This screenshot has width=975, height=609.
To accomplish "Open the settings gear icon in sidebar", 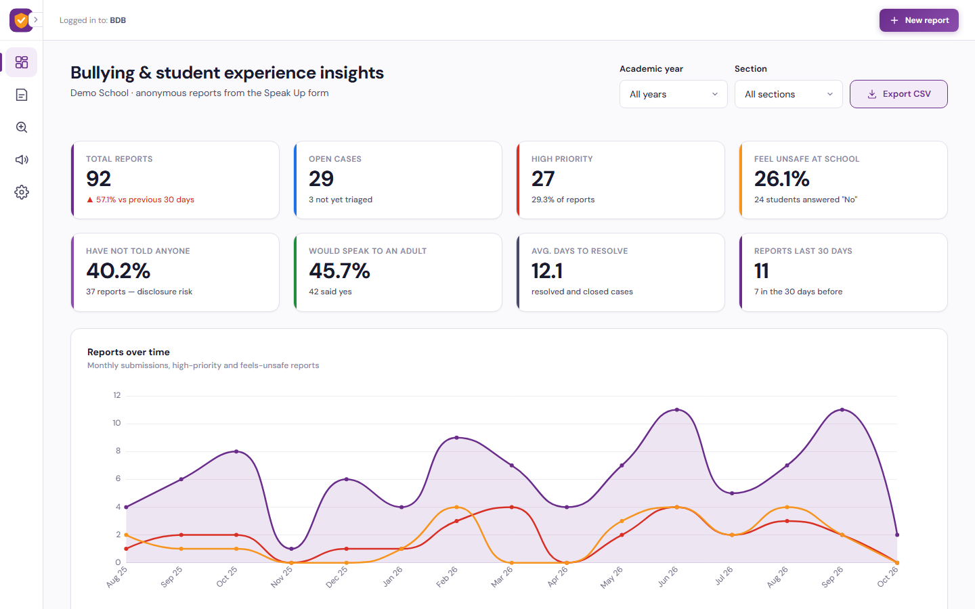I will [x=22, y=192].
